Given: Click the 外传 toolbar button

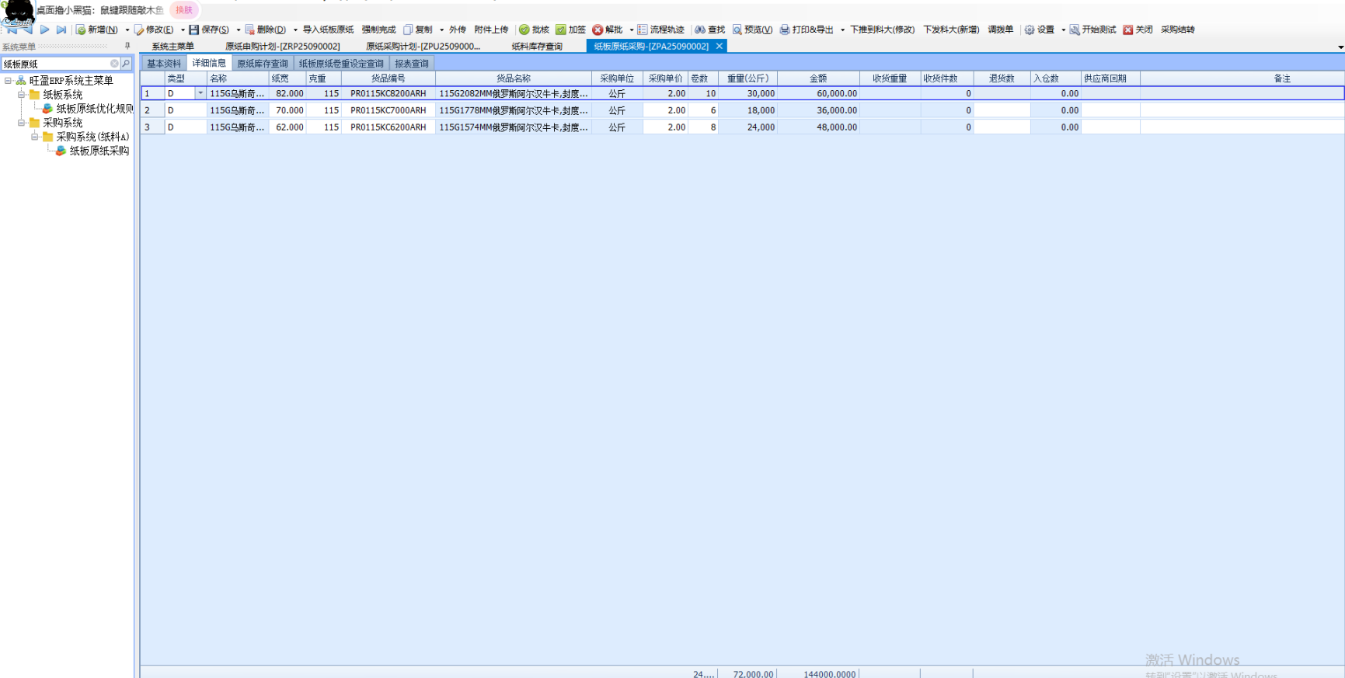Looking at the screenshot, I should point(458,30).
